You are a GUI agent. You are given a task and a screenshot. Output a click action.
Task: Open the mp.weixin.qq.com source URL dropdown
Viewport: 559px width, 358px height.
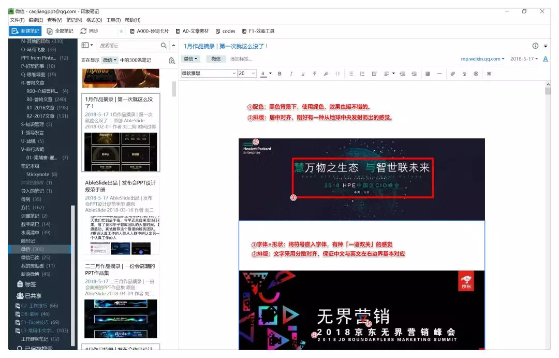(x=482, y=59)
